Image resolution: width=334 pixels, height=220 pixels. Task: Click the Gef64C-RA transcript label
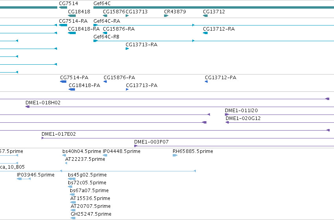click(x=107, y=21)
